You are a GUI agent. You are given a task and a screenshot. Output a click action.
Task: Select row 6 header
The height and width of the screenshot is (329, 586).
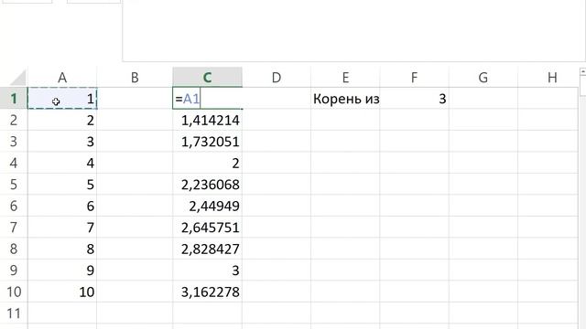pyautogui.click(x=14, y=206)
